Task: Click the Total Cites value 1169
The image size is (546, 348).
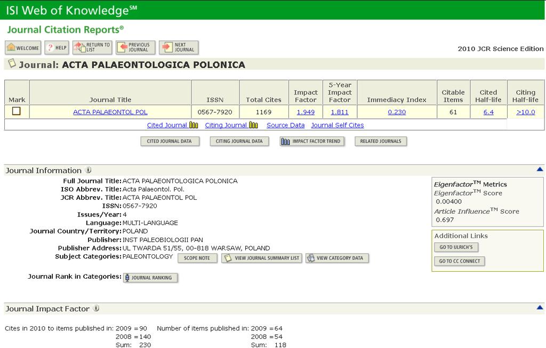Action: click(x=263, y=112)
